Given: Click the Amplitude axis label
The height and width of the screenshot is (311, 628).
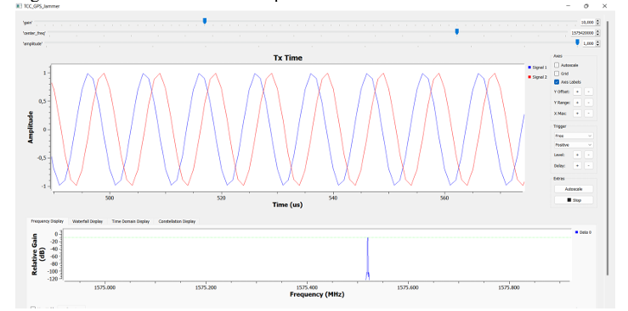Looking at the screenshot, I should (31, 127).
